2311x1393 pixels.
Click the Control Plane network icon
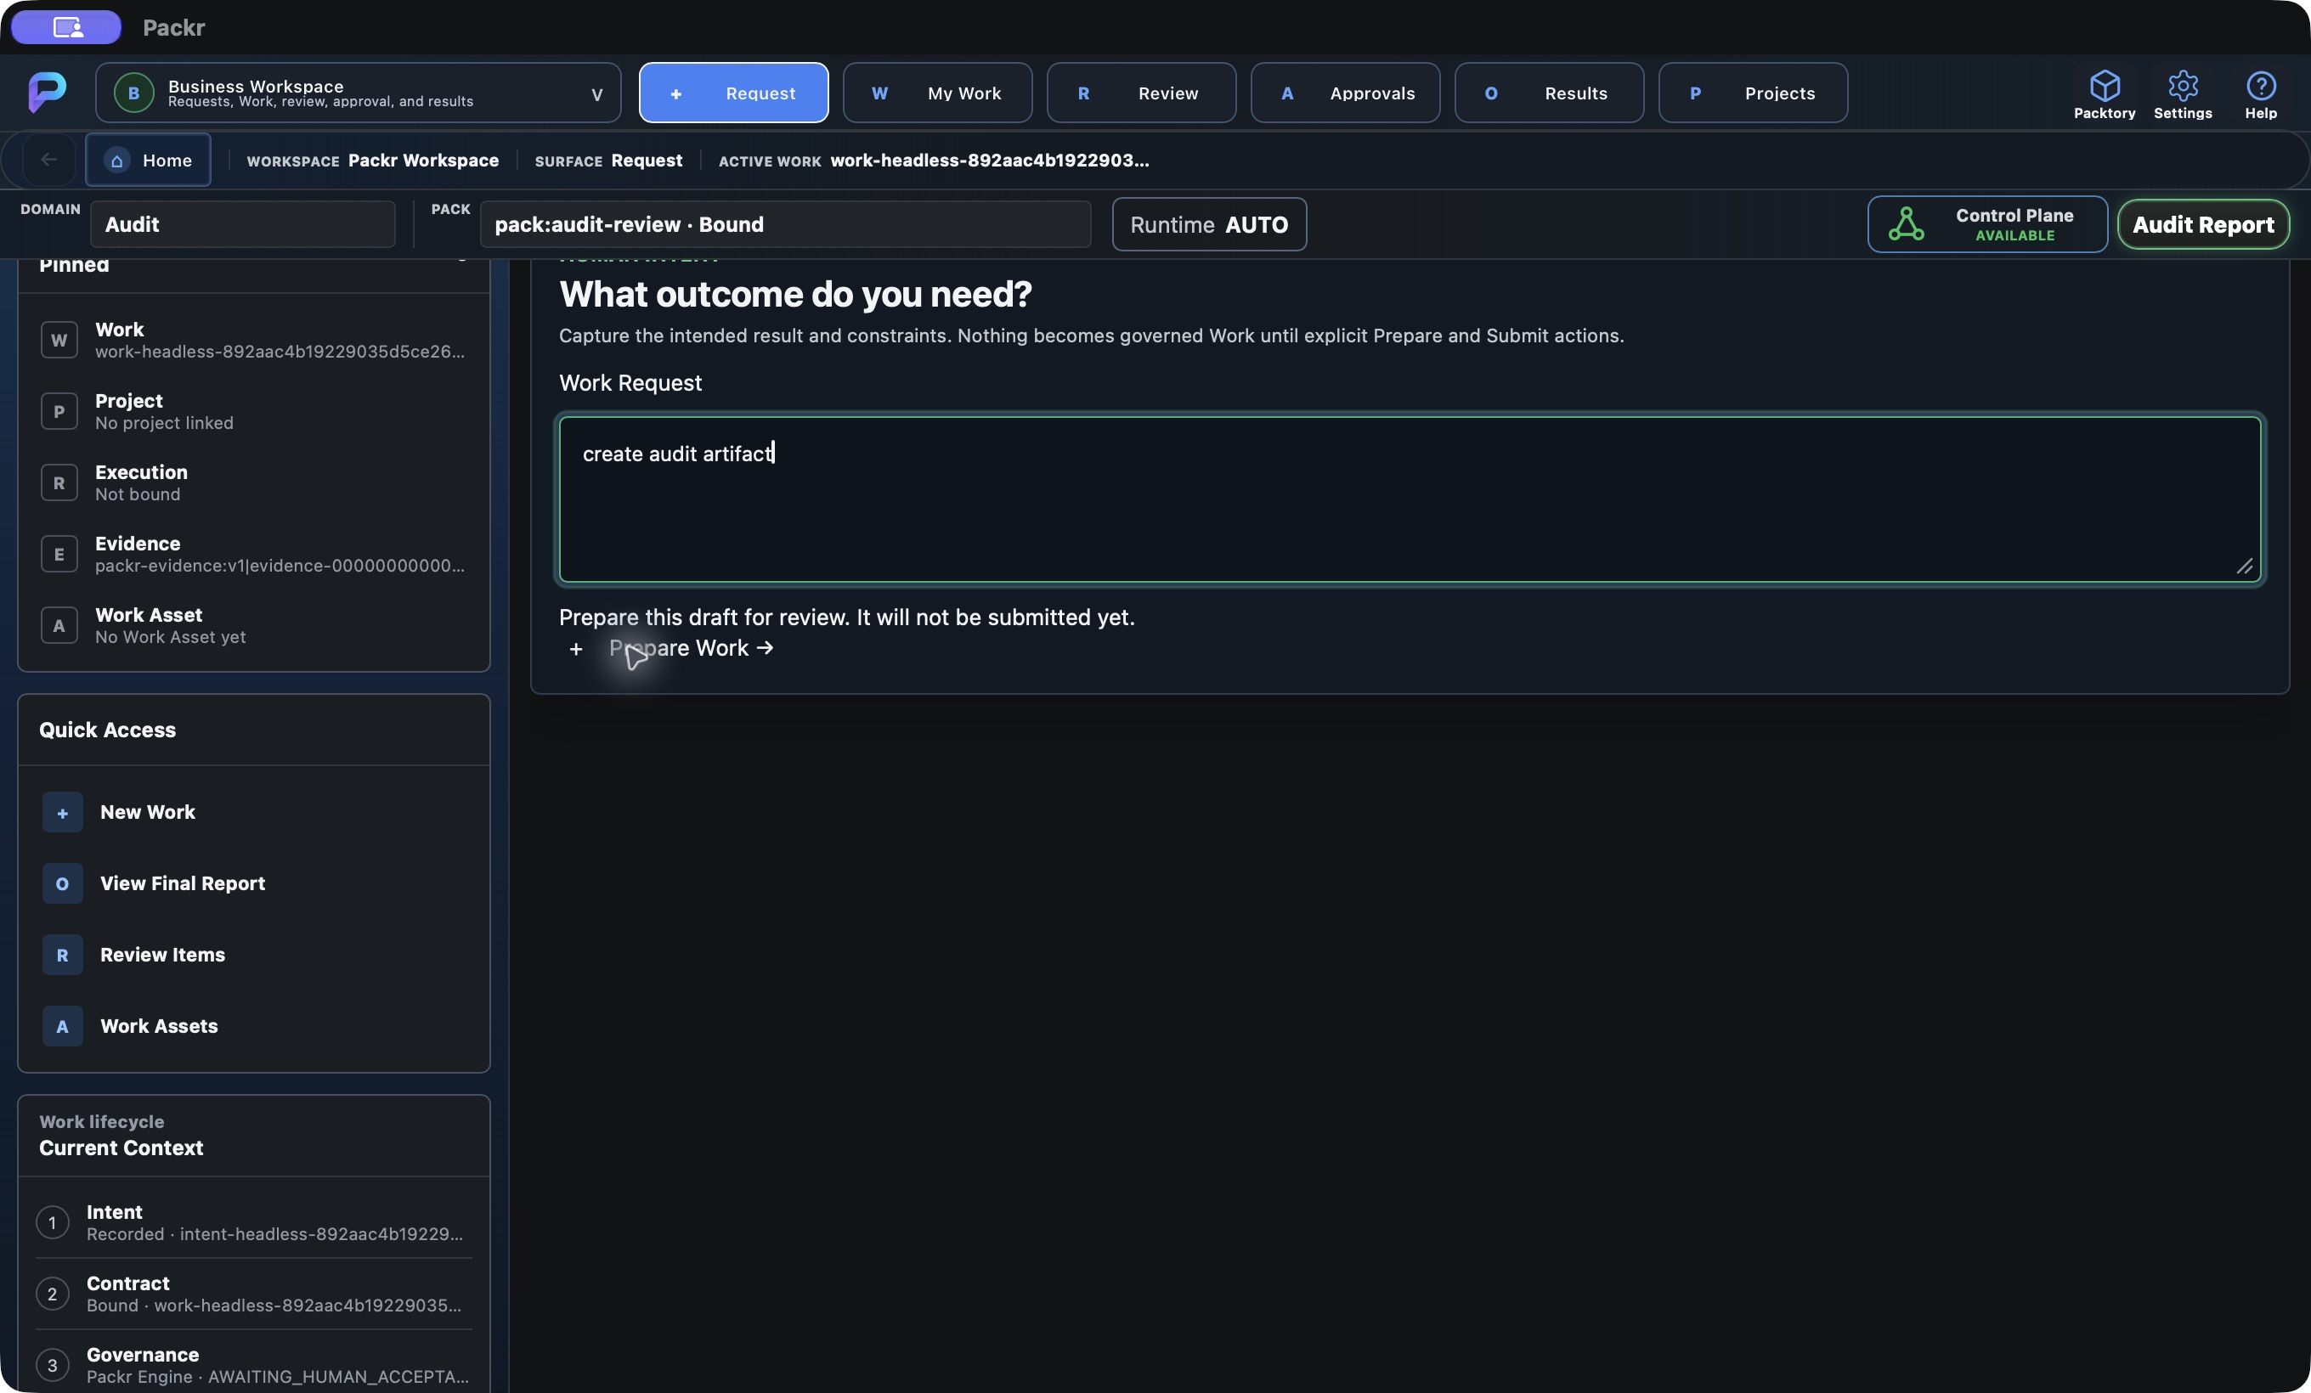tap(1906, 224)
